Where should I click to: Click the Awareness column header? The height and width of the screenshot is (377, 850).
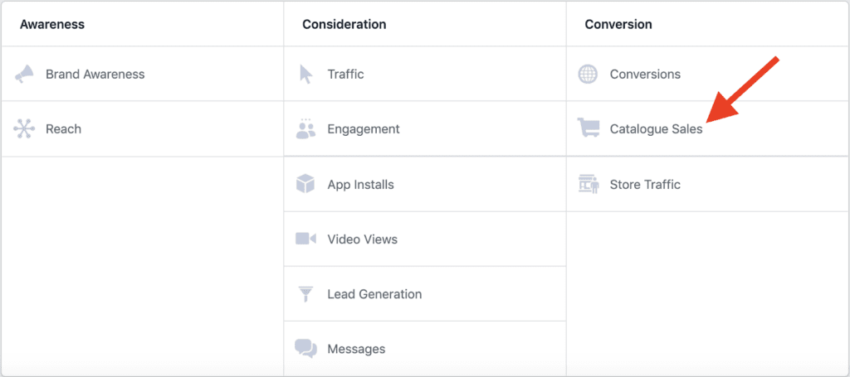pos(52,24)
